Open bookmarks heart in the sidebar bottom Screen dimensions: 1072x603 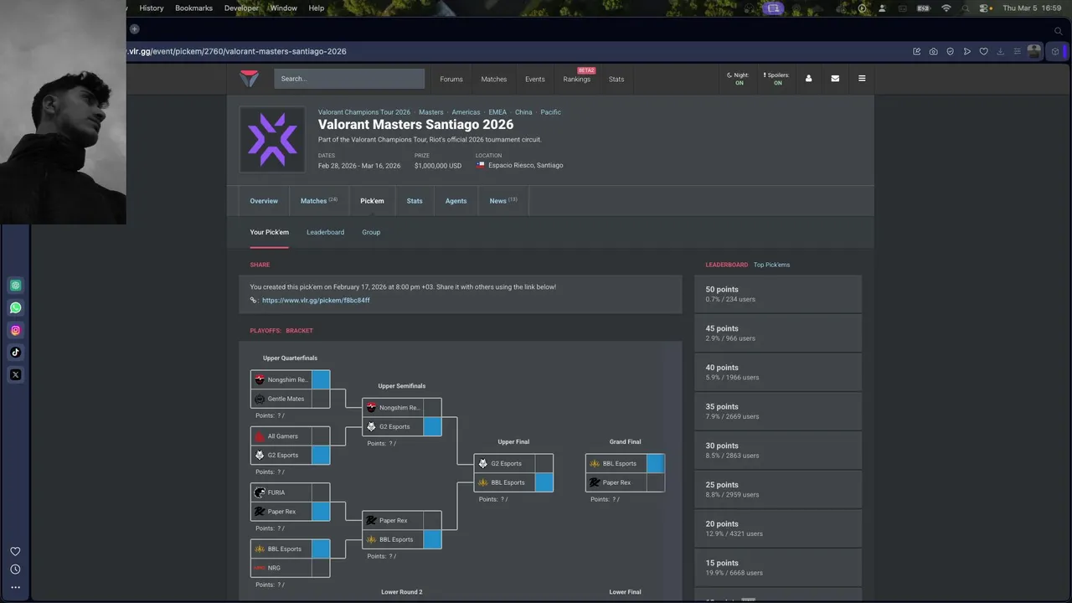(x=15, y=551)
